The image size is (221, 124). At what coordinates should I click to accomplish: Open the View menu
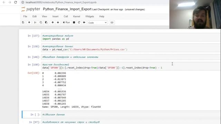[45, 17]
